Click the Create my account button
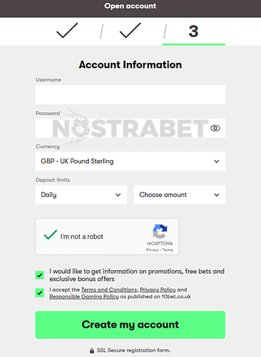 coord(130,325)
